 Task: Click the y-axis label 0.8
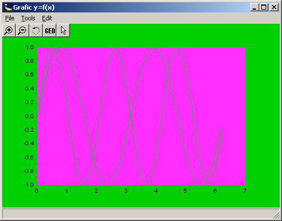(x=29, y=61)
